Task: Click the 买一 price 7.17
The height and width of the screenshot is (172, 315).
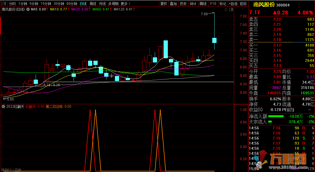Action: [x=277, y=45]
